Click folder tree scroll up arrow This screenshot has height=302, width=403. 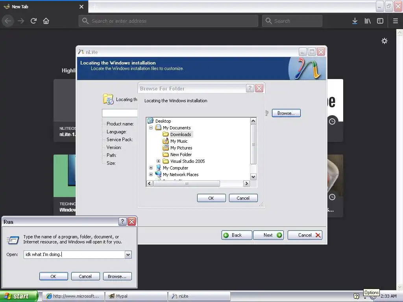coord(253,121)
